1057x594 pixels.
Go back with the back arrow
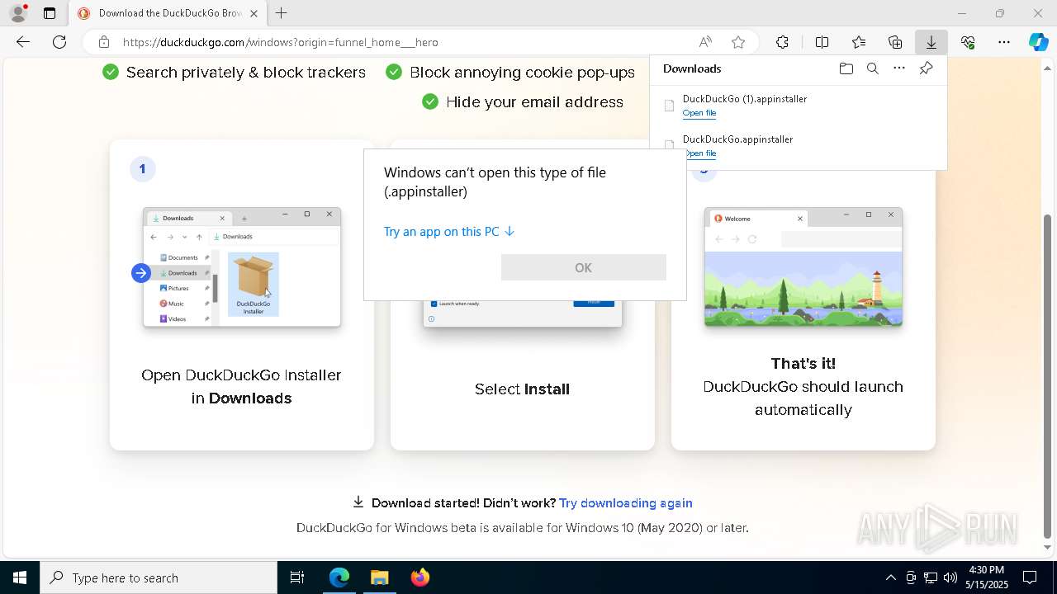23,42
